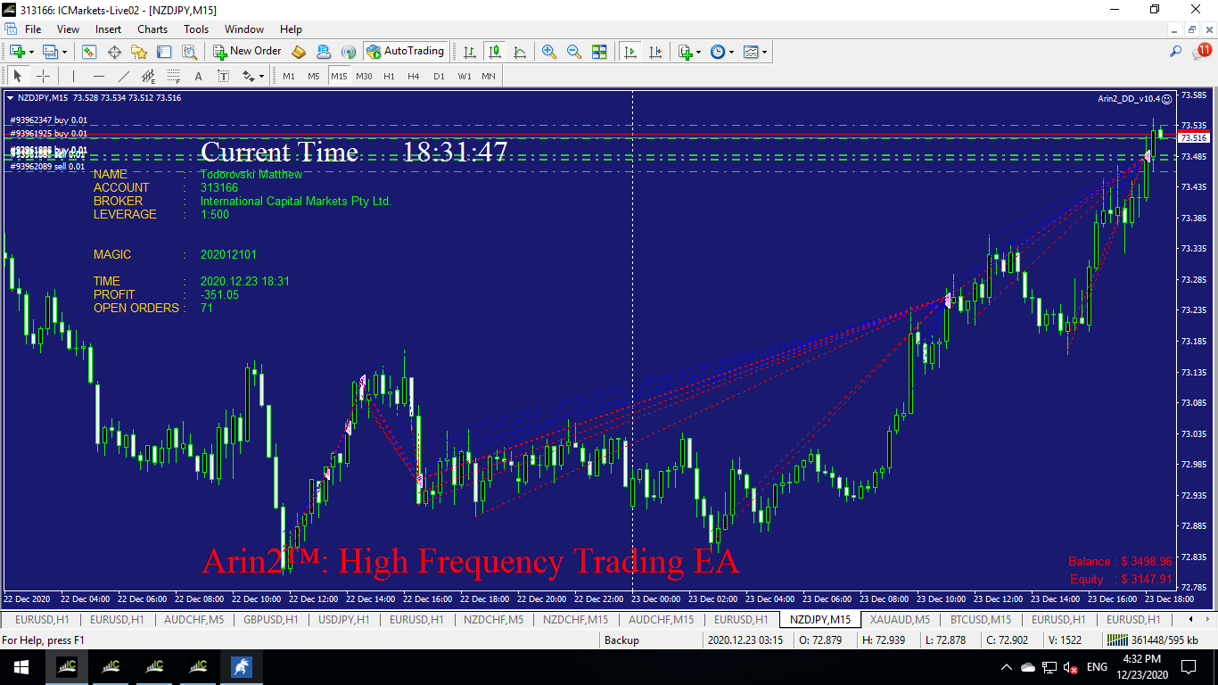The height and width of the screenshot is (685, 1218).
Task: Select the Fibonacci retracement tool
Action: coord(174,76)
